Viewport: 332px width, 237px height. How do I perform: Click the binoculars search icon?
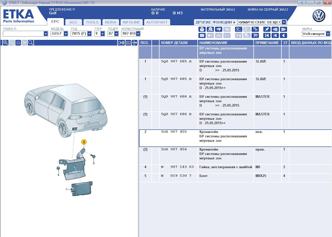click(218, 29)
